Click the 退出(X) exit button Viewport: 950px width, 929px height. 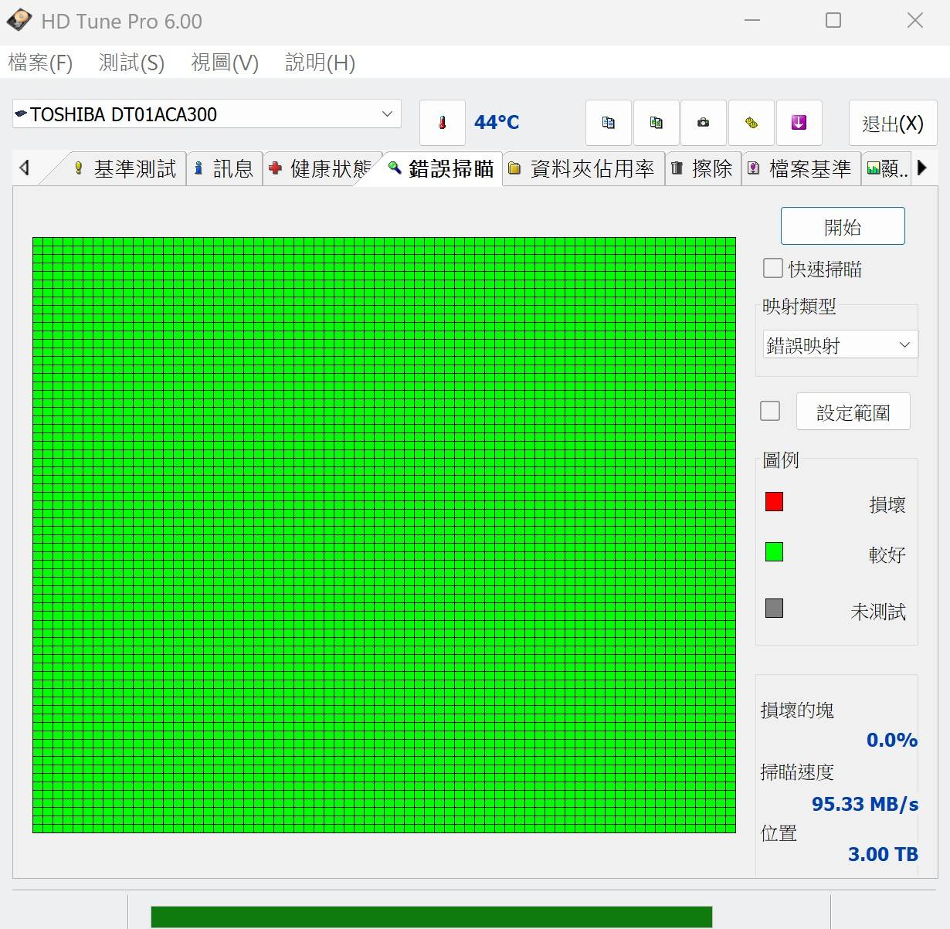892,124
